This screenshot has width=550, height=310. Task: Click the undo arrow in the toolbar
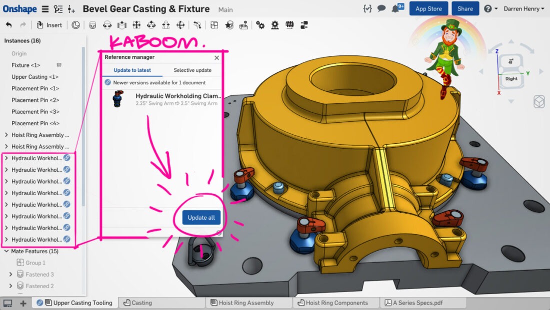click(8, 25)
